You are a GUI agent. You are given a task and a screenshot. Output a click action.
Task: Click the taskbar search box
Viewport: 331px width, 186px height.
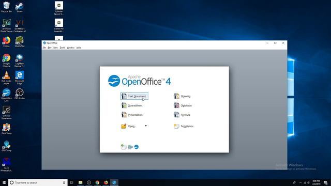pyautogui.click(x=38, y=182)
